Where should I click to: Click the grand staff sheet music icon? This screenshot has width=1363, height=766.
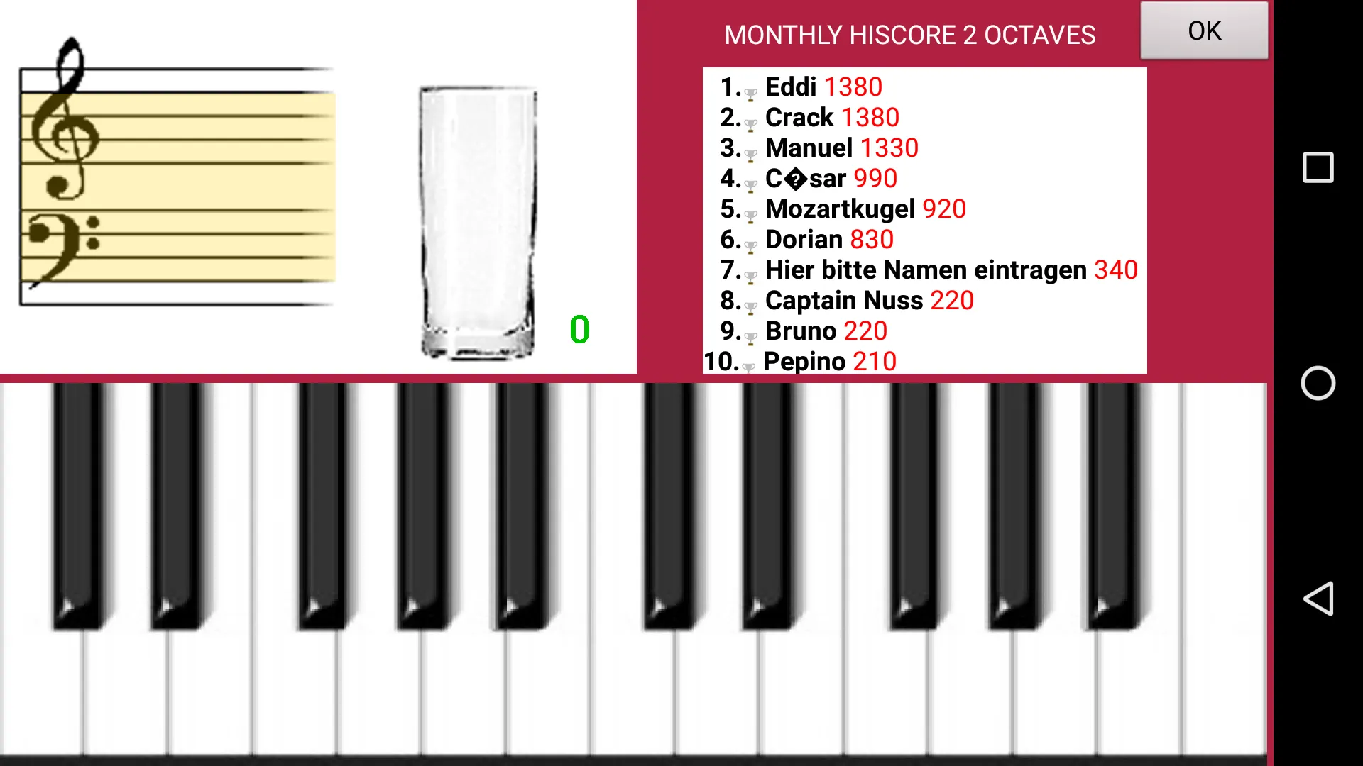[x=178, y=178]
